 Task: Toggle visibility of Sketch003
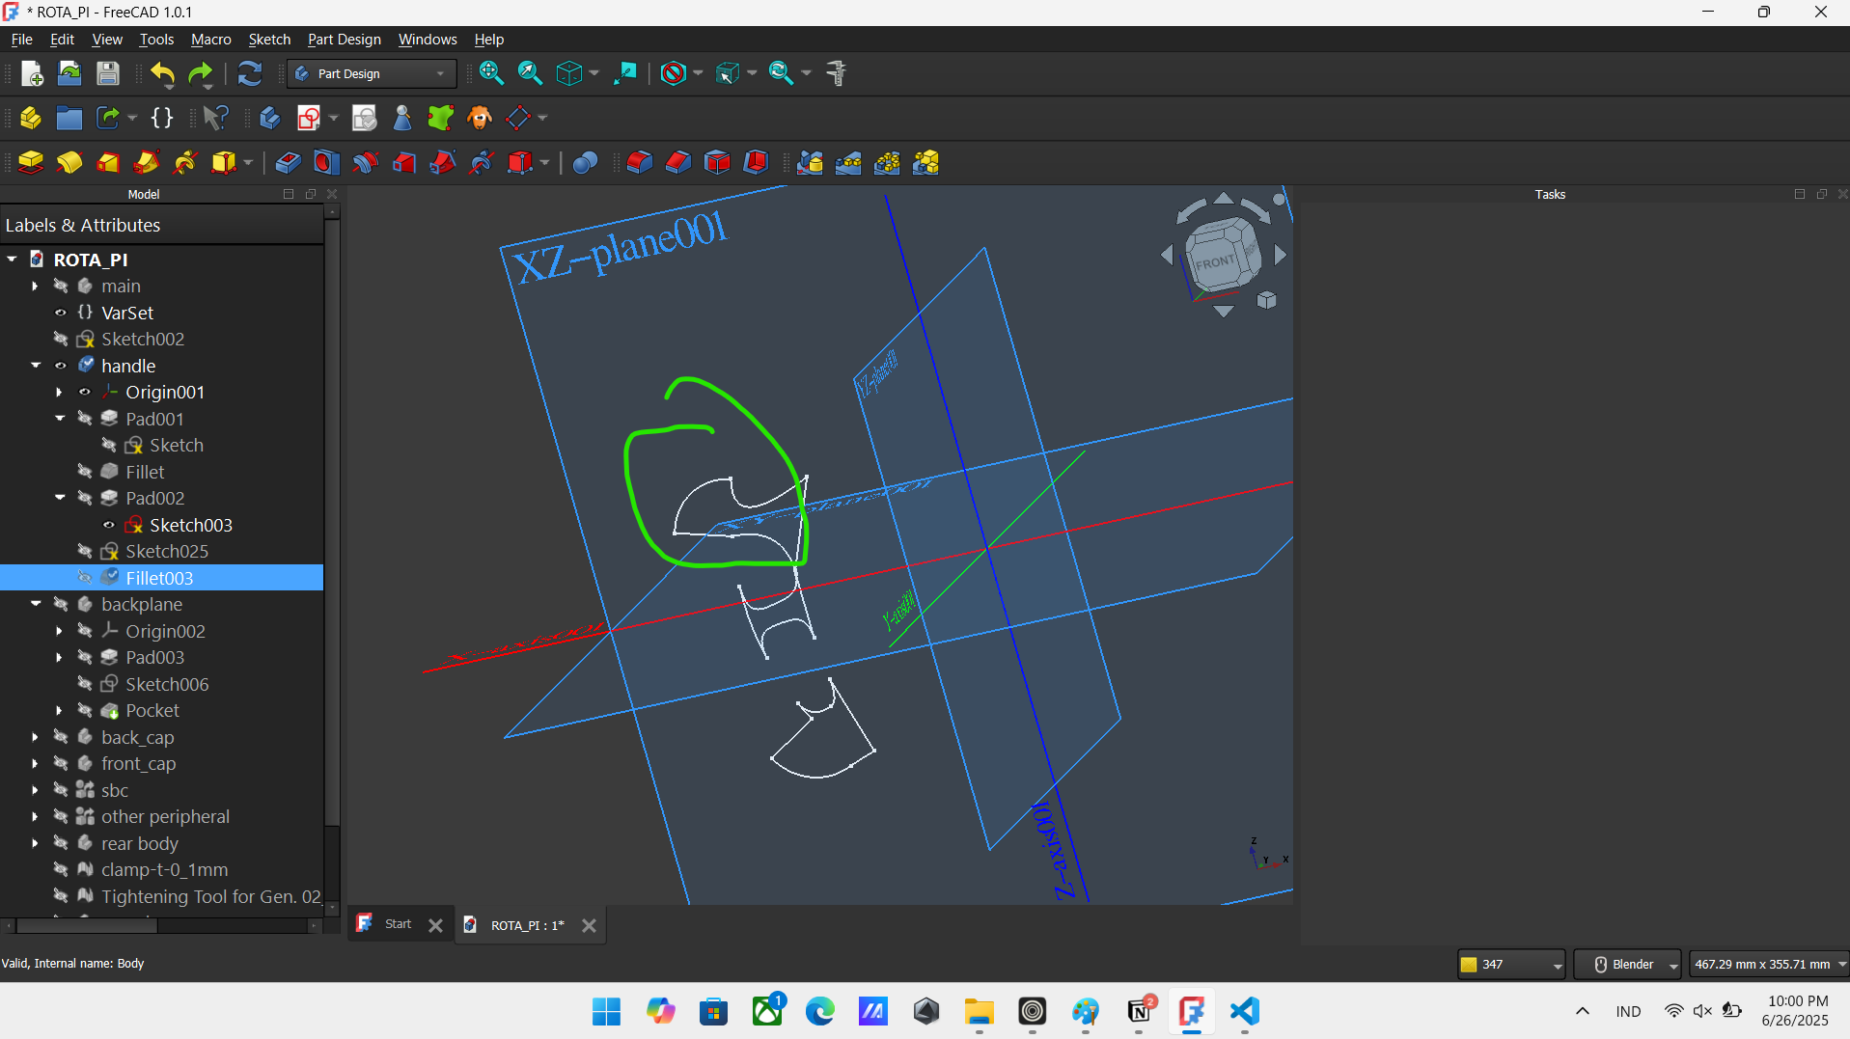point(109,525)
